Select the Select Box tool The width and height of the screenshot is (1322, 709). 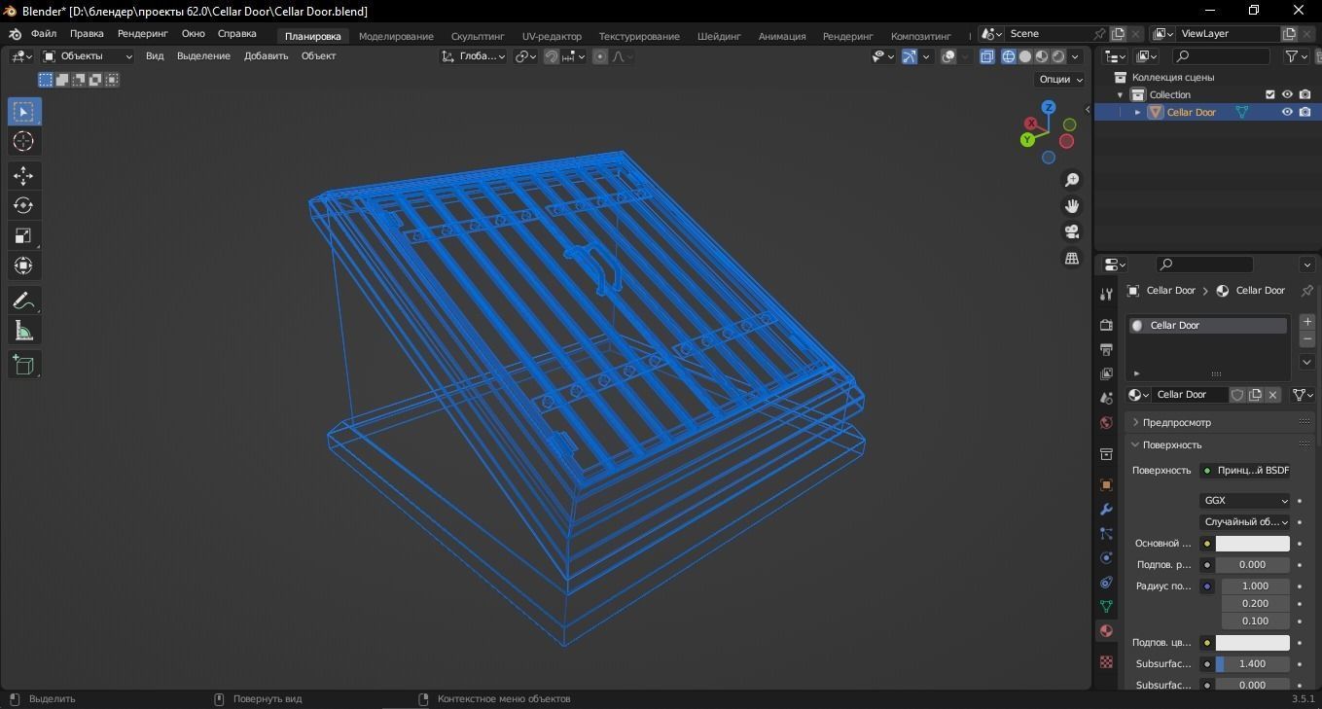(23, 111)
